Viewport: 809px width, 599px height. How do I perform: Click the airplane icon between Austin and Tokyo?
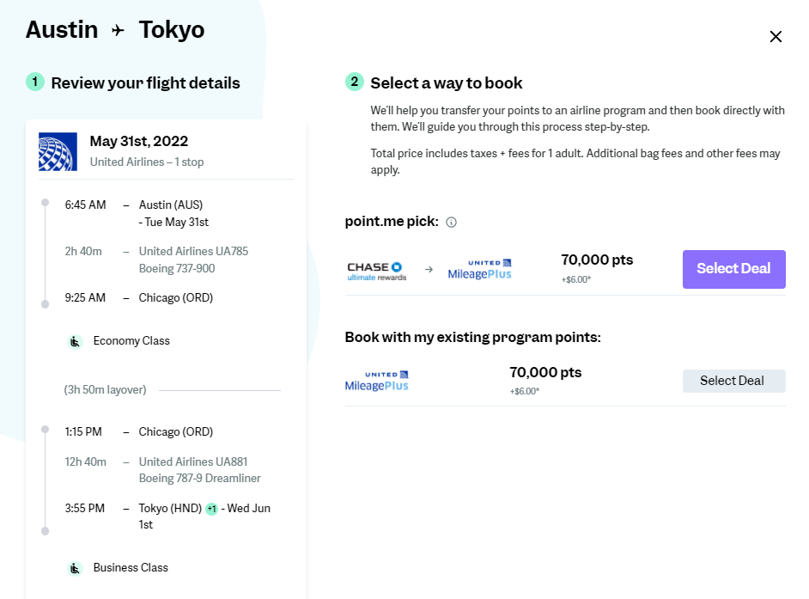click(x=119, y=31)
